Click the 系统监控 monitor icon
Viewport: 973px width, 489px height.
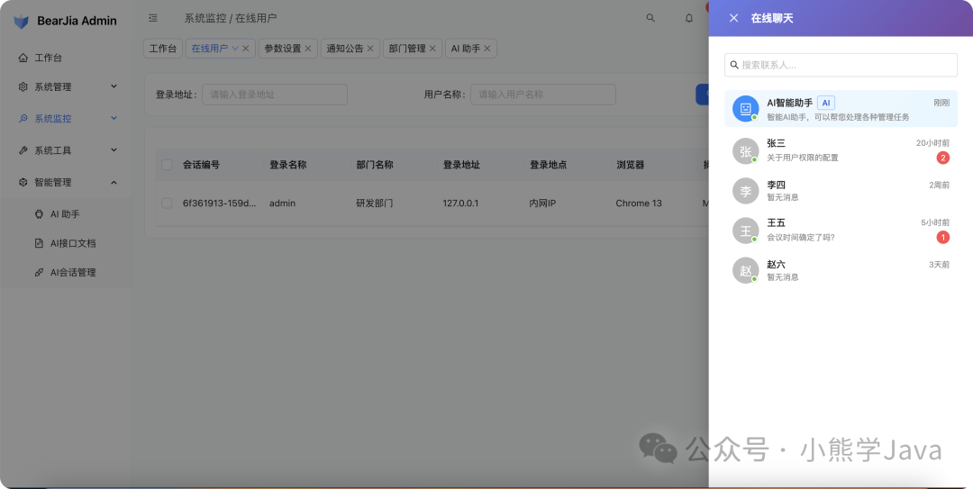click(x=23, y=119)
